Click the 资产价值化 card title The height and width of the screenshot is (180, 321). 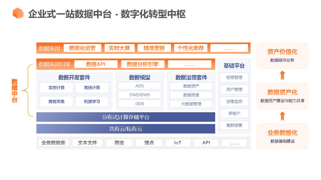pos(282,52)
